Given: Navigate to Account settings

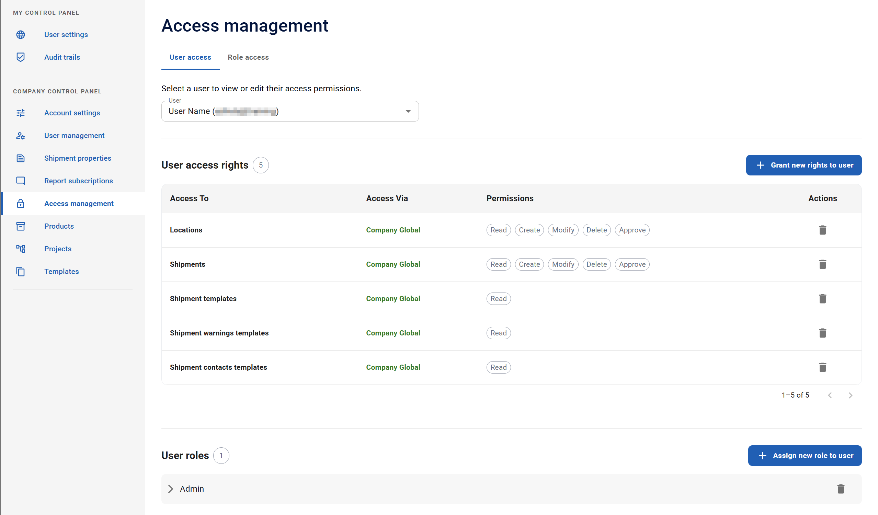Looking at the screenshot, I should pos(72,113).
